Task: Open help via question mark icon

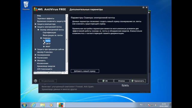Action: 35,81
